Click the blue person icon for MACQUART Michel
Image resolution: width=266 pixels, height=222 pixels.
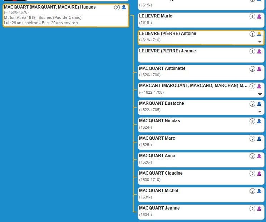tap(259, 191)
